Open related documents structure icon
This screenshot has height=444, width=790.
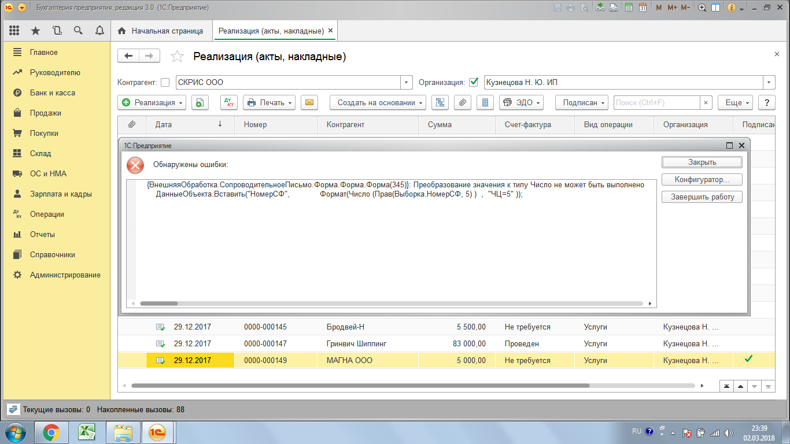point(441,102)
